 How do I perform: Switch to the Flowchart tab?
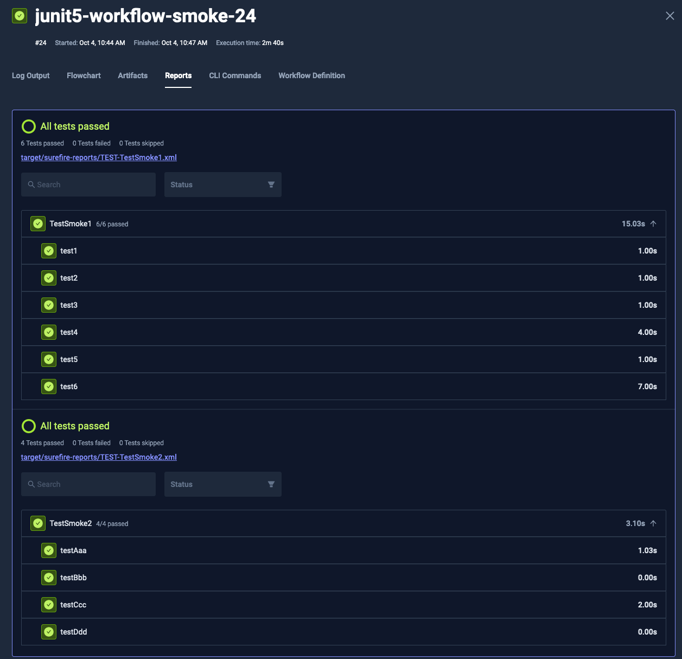point(84,75)
